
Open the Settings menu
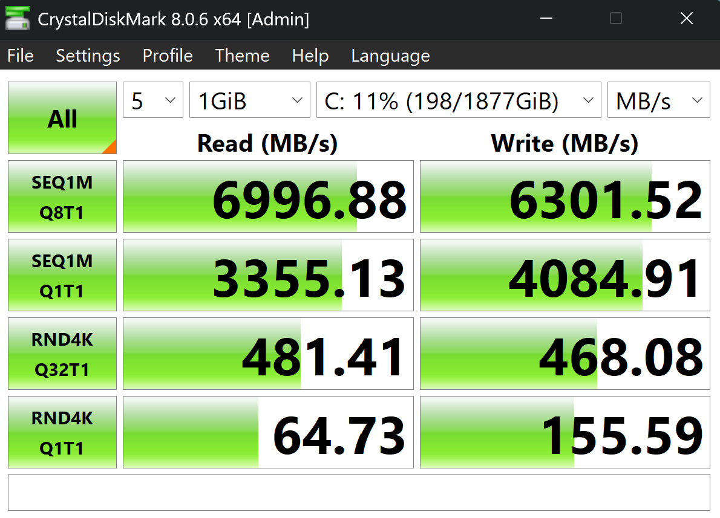point(88,56)
